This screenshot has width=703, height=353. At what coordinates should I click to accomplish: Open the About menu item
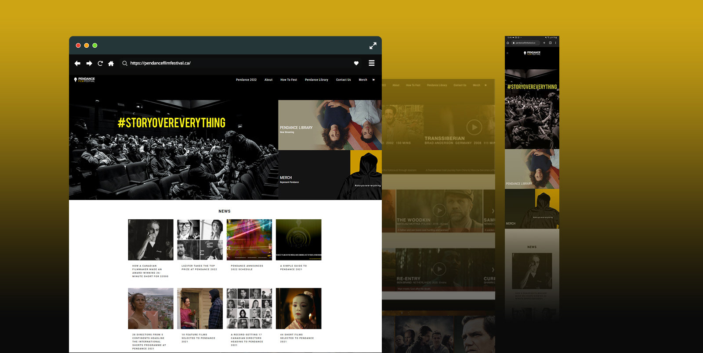tap(268, 80)
